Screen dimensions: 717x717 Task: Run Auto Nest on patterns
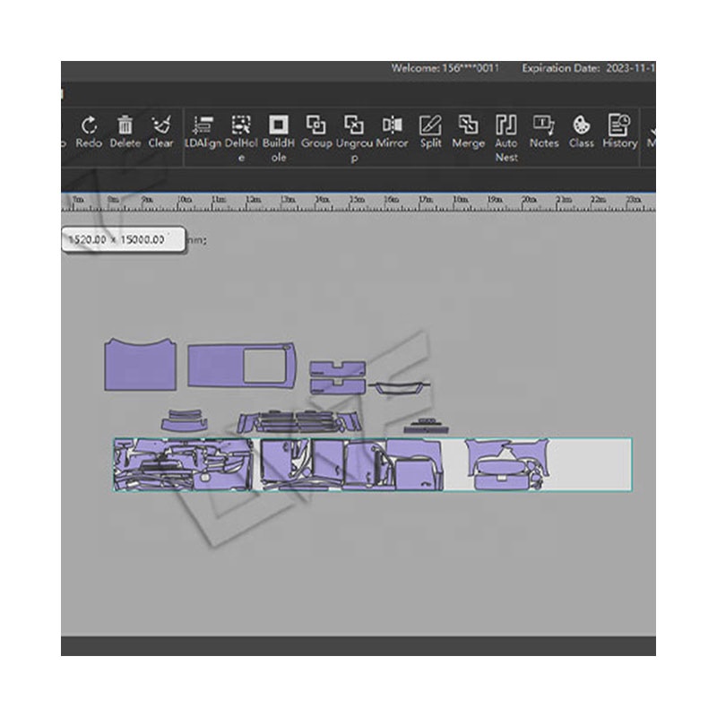[x=506, y=125]
